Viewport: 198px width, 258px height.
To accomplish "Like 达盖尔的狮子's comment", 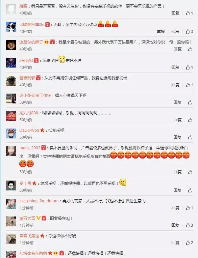I will (x=190, y=49).
